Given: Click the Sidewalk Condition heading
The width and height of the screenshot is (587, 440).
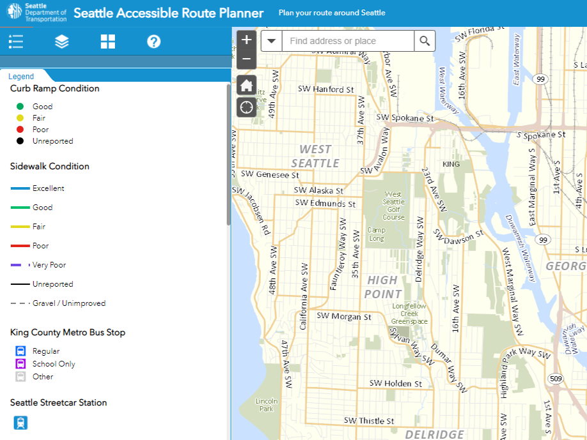Looking at the screenshot, I should click(x=49, y=166).
